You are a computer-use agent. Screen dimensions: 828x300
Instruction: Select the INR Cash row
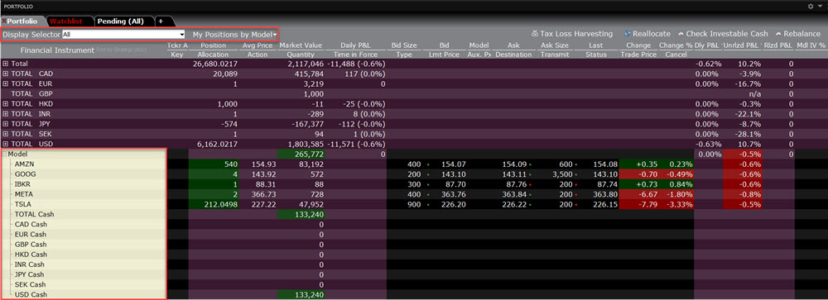pyautogui.click(x=84, y=264)
